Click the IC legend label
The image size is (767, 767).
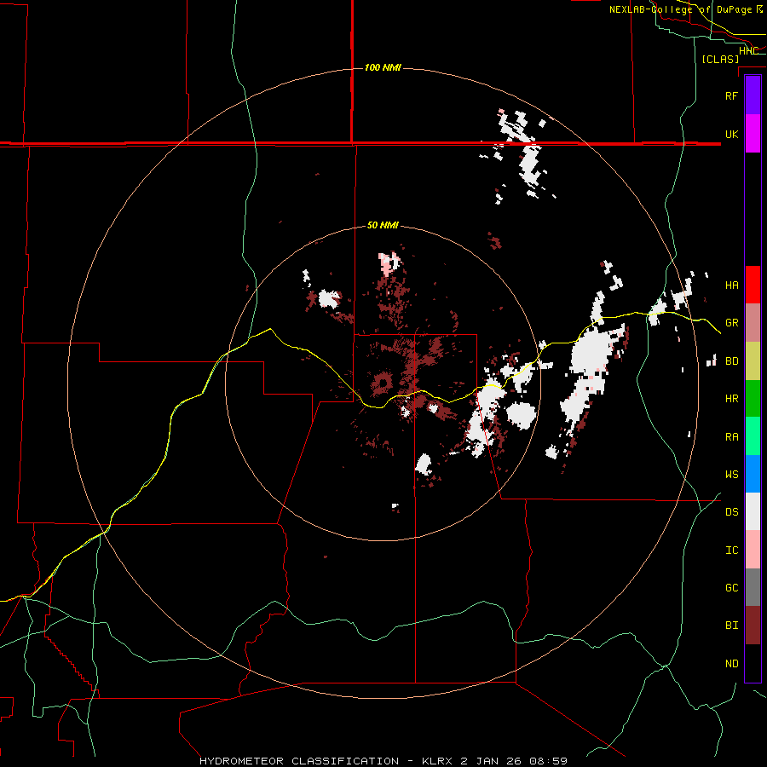pos(731,551)
